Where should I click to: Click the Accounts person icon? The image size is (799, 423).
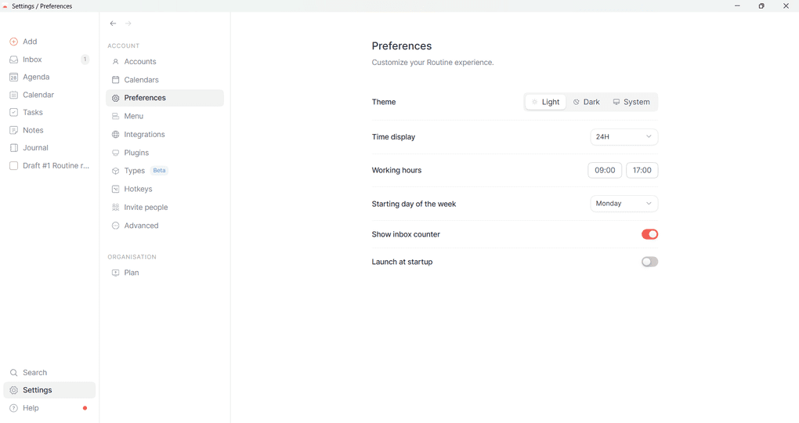[116, 62]
